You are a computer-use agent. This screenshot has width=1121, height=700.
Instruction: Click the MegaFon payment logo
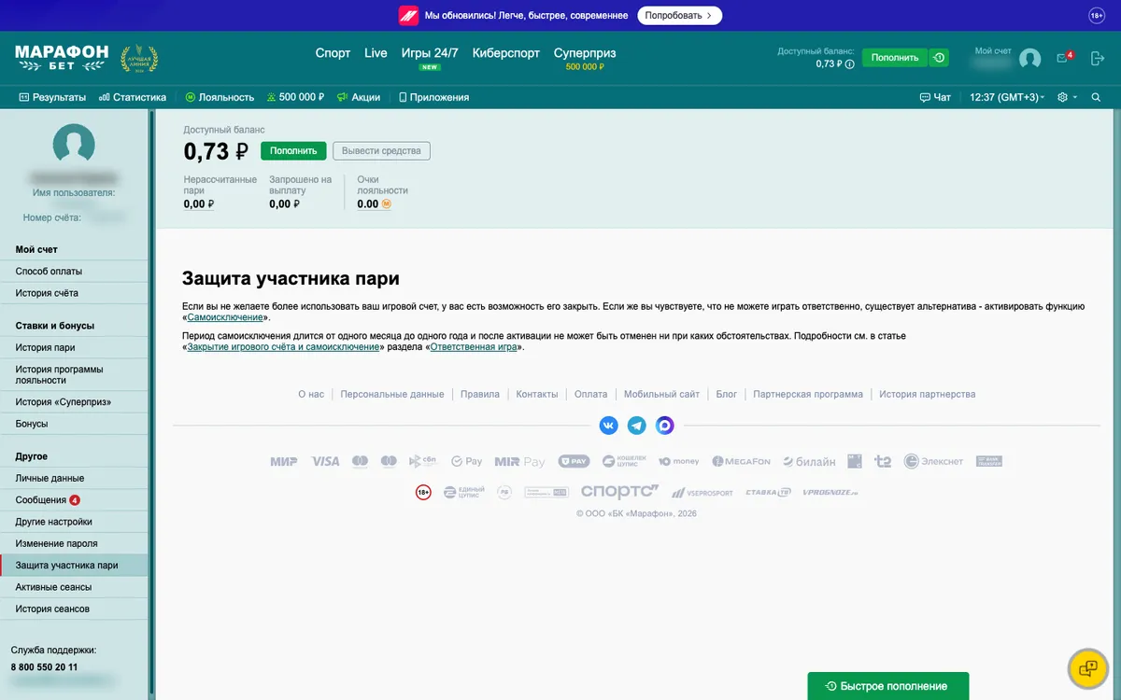[741, 461]
